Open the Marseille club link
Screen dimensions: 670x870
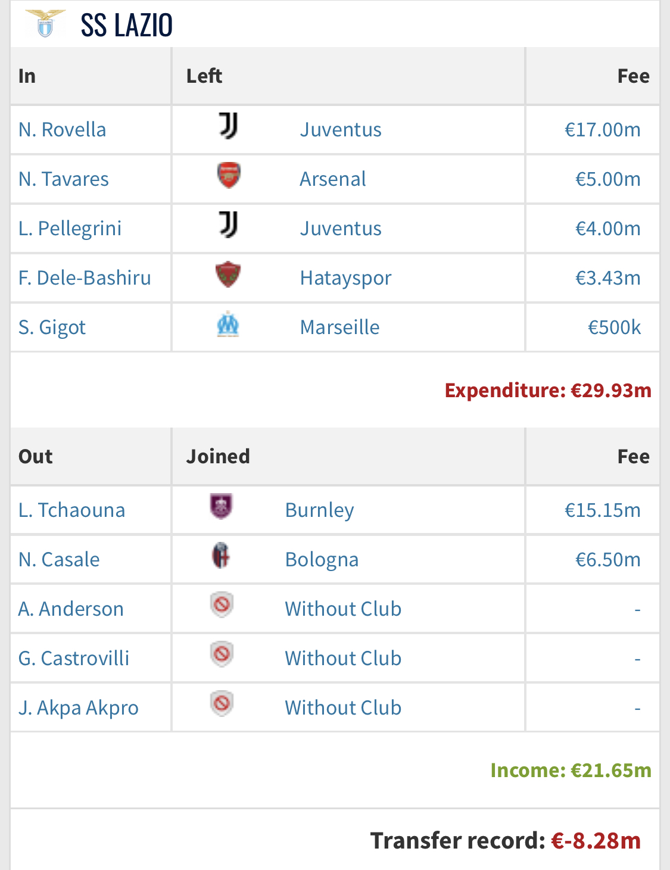click(x=339, y=328)
